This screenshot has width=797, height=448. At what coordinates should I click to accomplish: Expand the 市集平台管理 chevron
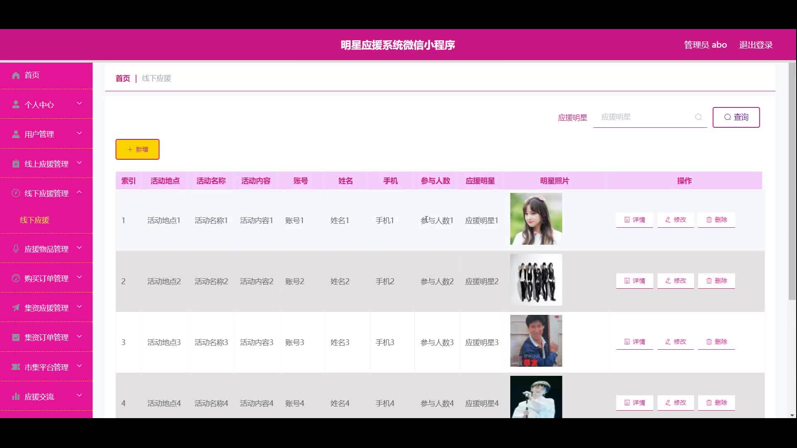[x=79, y=366]
